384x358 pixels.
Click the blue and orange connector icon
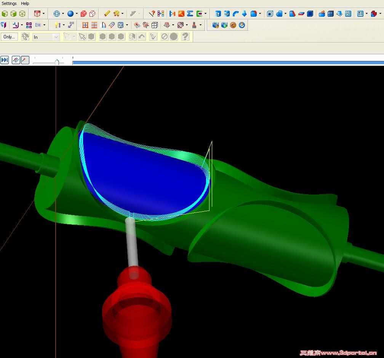tap(172, 14)
